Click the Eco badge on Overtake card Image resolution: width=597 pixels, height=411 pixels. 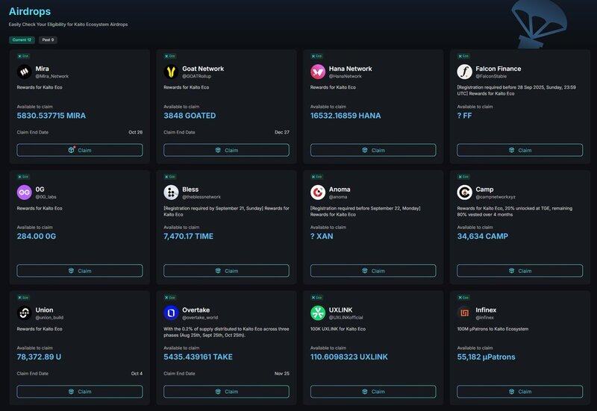tap(170, 297)
